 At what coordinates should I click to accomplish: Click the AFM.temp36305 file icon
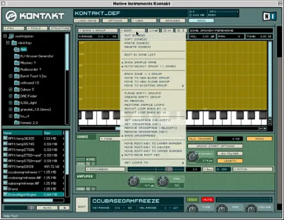[x=5, y=138]
